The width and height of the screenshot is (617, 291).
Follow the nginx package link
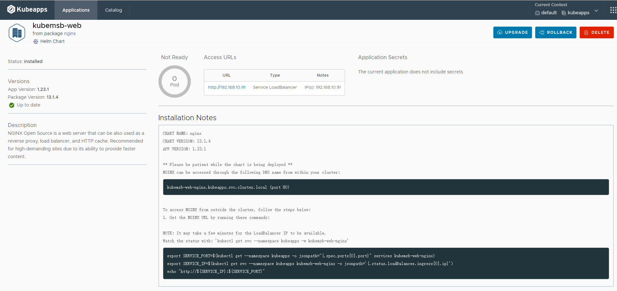pos(70,33)
